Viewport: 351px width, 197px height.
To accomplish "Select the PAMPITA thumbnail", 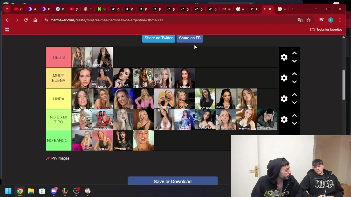I will pyautogui.click(x=82, y=57).
